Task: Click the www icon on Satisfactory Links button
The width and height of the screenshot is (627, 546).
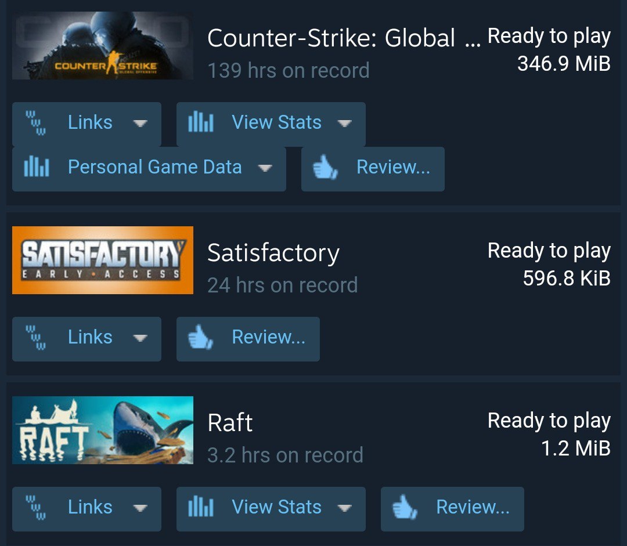Action: [36, 337]
